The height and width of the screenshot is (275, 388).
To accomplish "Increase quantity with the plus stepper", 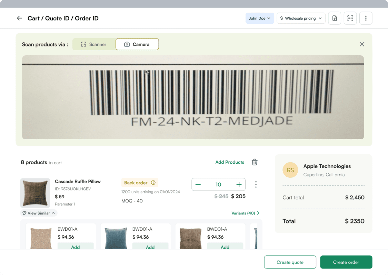I will tap(239, 184).
